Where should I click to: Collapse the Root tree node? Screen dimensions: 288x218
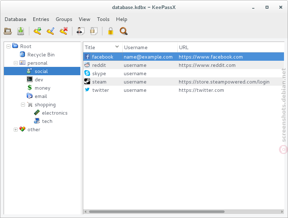[8, 46]
